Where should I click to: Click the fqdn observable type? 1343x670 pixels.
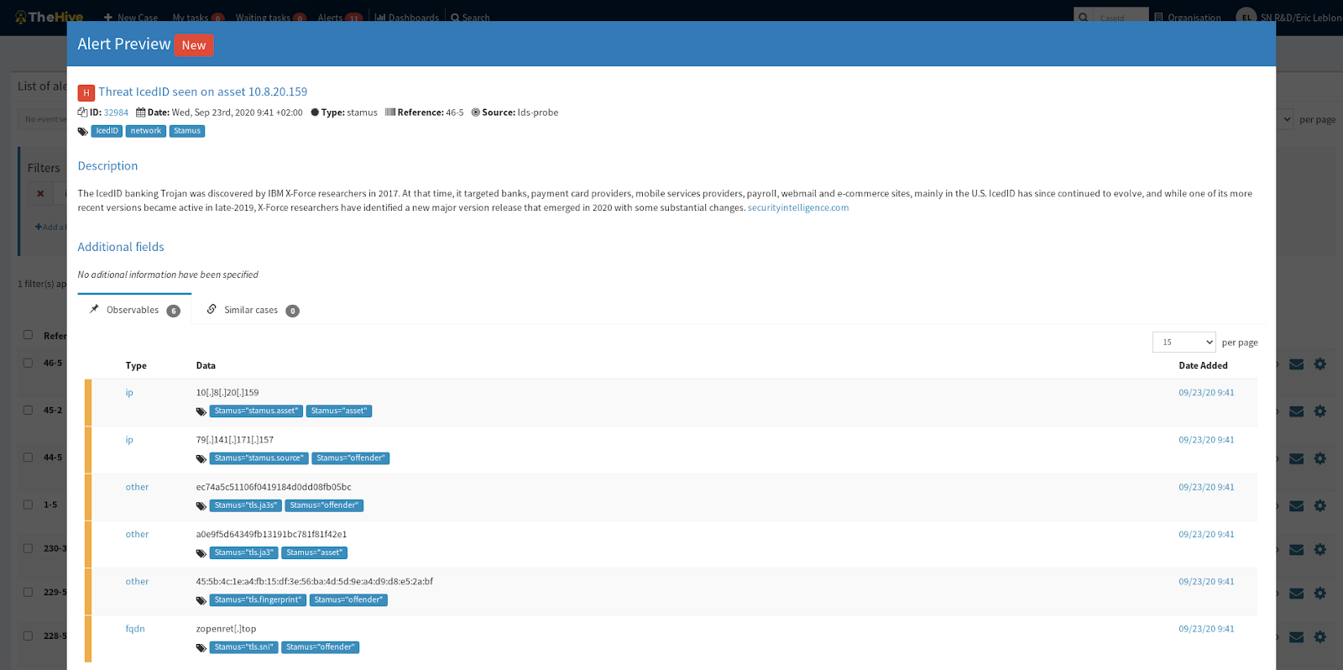pos(135,629)
